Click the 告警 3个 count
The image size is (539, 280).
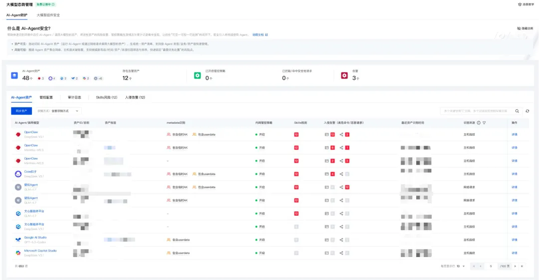tap(356, 78)
